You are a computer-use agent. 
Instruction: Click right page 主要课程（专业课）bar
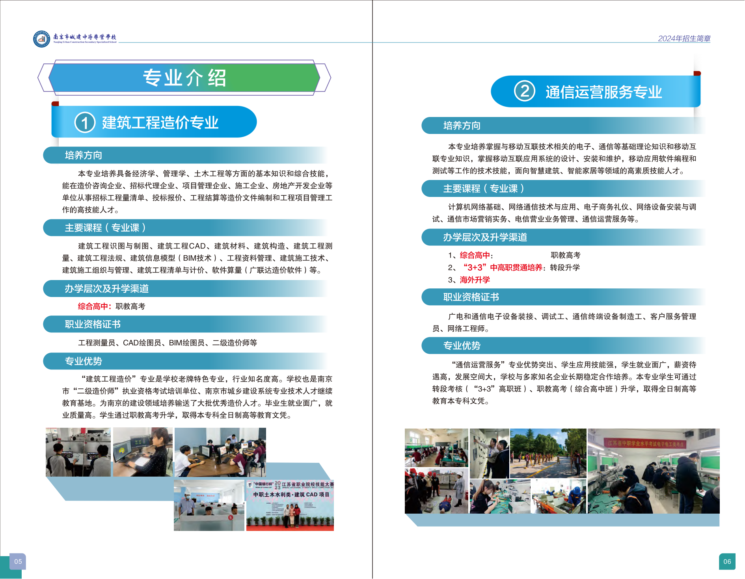tap(564, 189)
